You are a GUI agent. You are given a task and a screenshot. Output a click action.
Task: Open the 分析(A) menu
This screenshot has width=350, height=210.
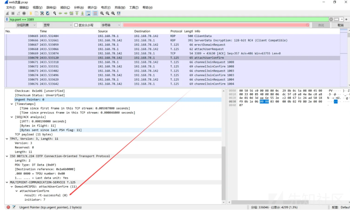click(x=79, y=7)
